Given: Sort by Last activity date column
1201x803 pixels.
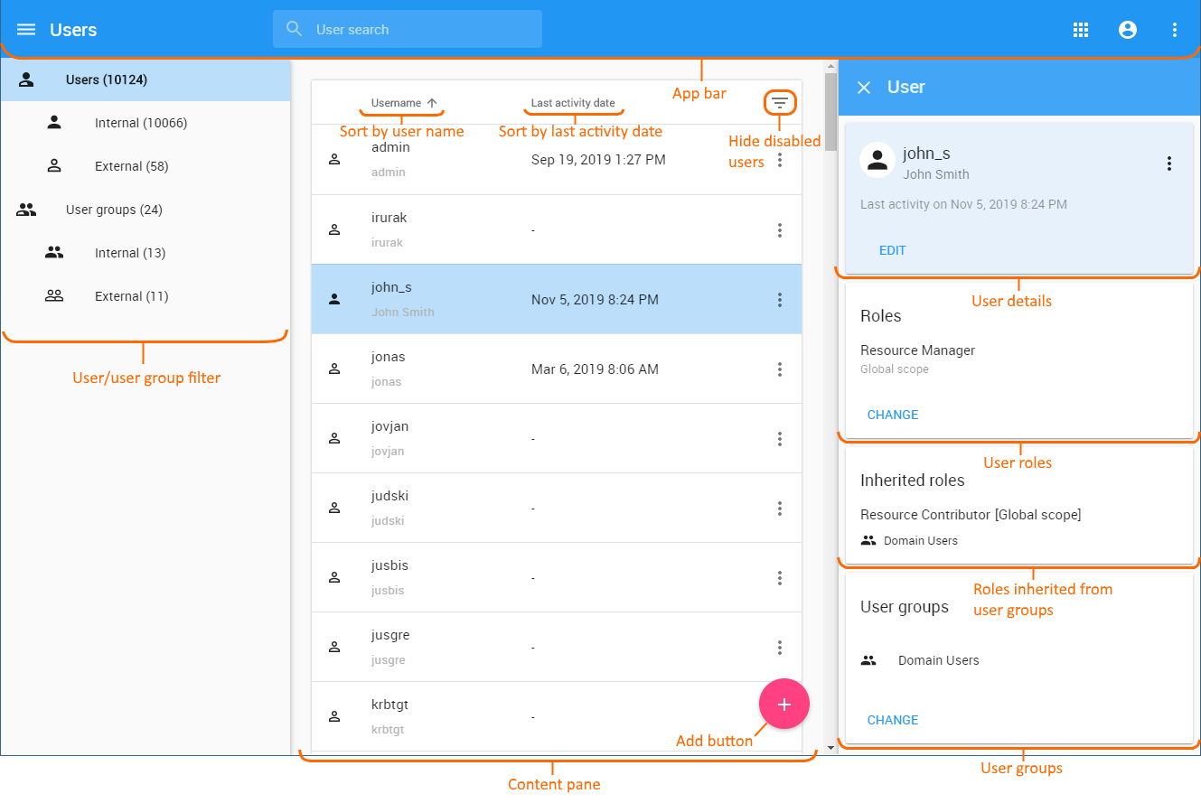Looking at the screenshot, I should [573, 103].
